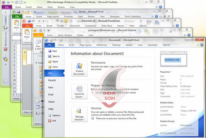Click Add a tag field in properties
The image size is (206, 138).
185,93
